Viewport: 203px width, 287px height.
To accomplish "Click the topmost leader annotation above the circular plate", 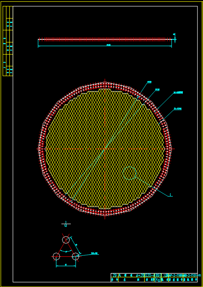I will click(x=149, y=82).
